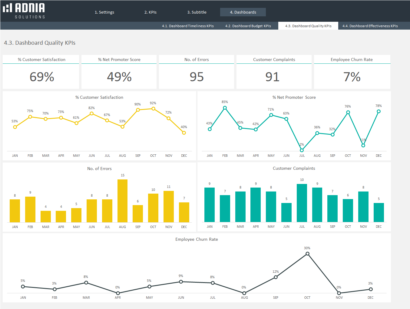Switch to the 3. Subtitle tab
The image size is (410, 309).
(x=197, y=12)
